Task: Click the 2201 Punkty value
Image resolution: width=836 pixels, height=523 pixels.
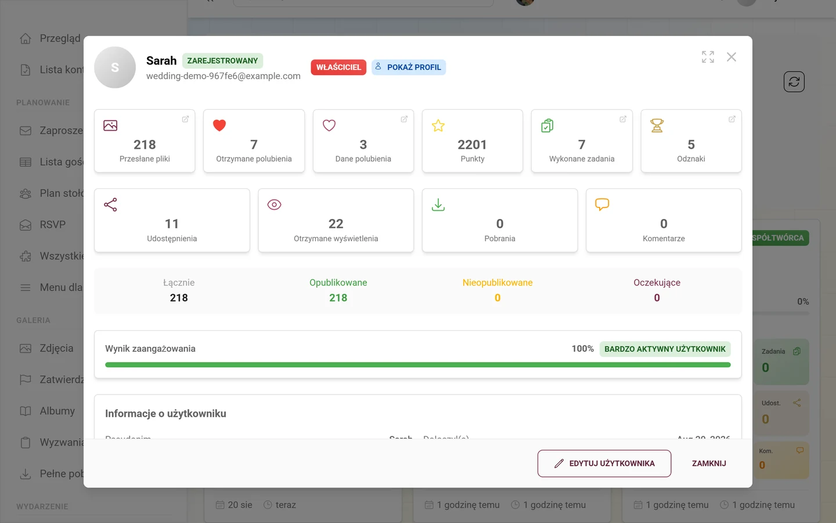Action: (473, 145)
